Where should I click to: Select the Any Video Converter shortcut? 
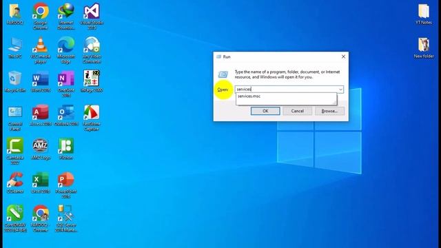coord(92,50)
